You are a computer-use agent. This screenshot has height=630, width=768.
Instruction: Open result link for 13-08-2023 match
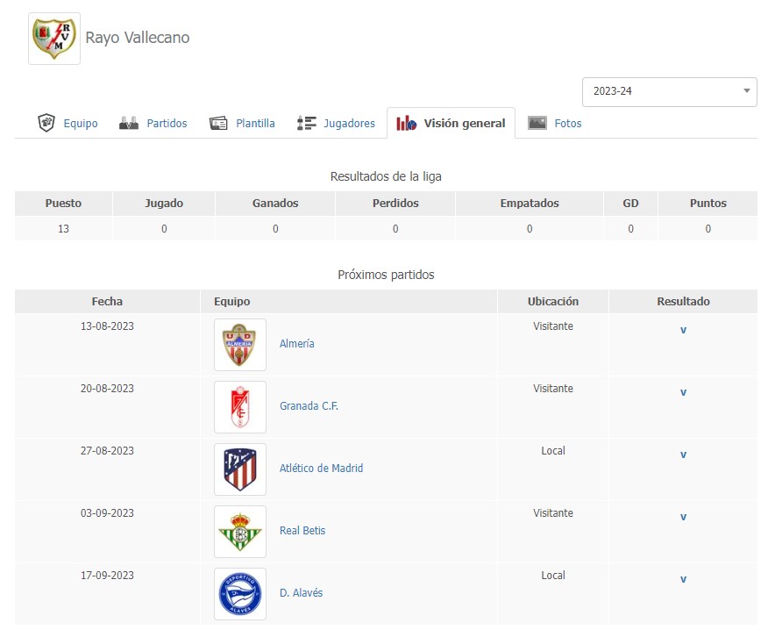[x=683, y=330]
